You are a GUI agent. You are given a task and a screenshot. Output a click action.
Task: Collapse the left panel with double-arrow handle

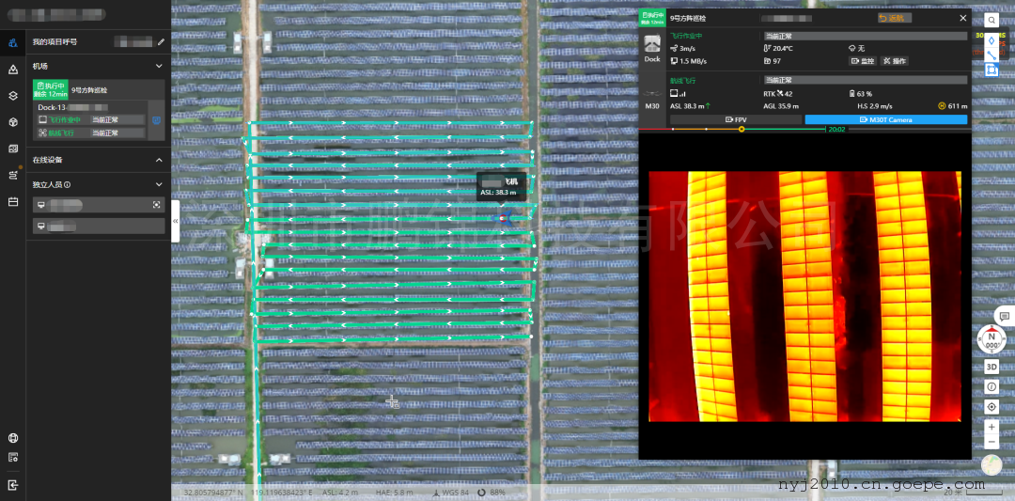point(176,221)
